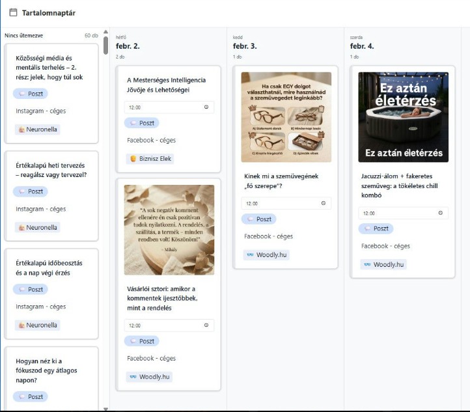Click the Poszt tag on the Értékalapú időbeosztás card
This screenshot has height=412, width=470.
[31, 289]
